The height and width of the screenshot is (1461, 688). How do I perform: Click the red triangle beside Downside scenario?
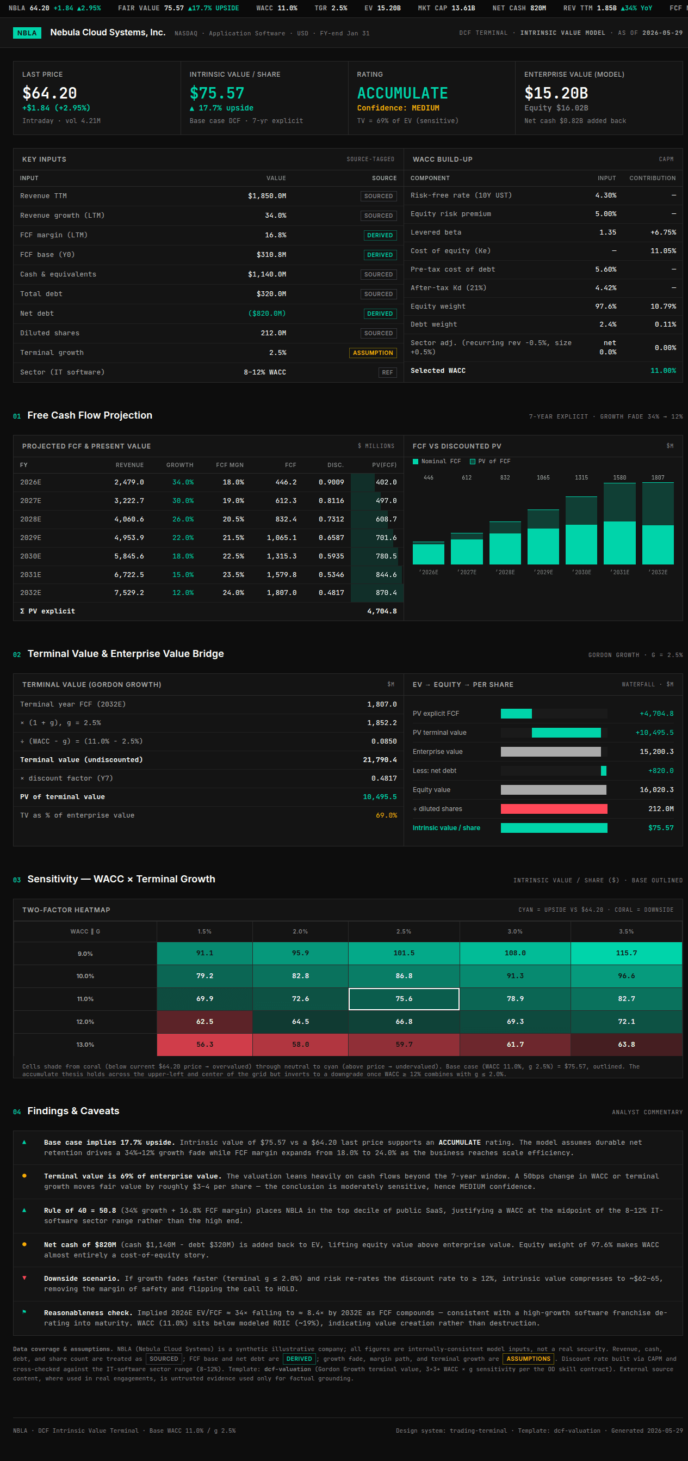click(x=24, y=1278)
